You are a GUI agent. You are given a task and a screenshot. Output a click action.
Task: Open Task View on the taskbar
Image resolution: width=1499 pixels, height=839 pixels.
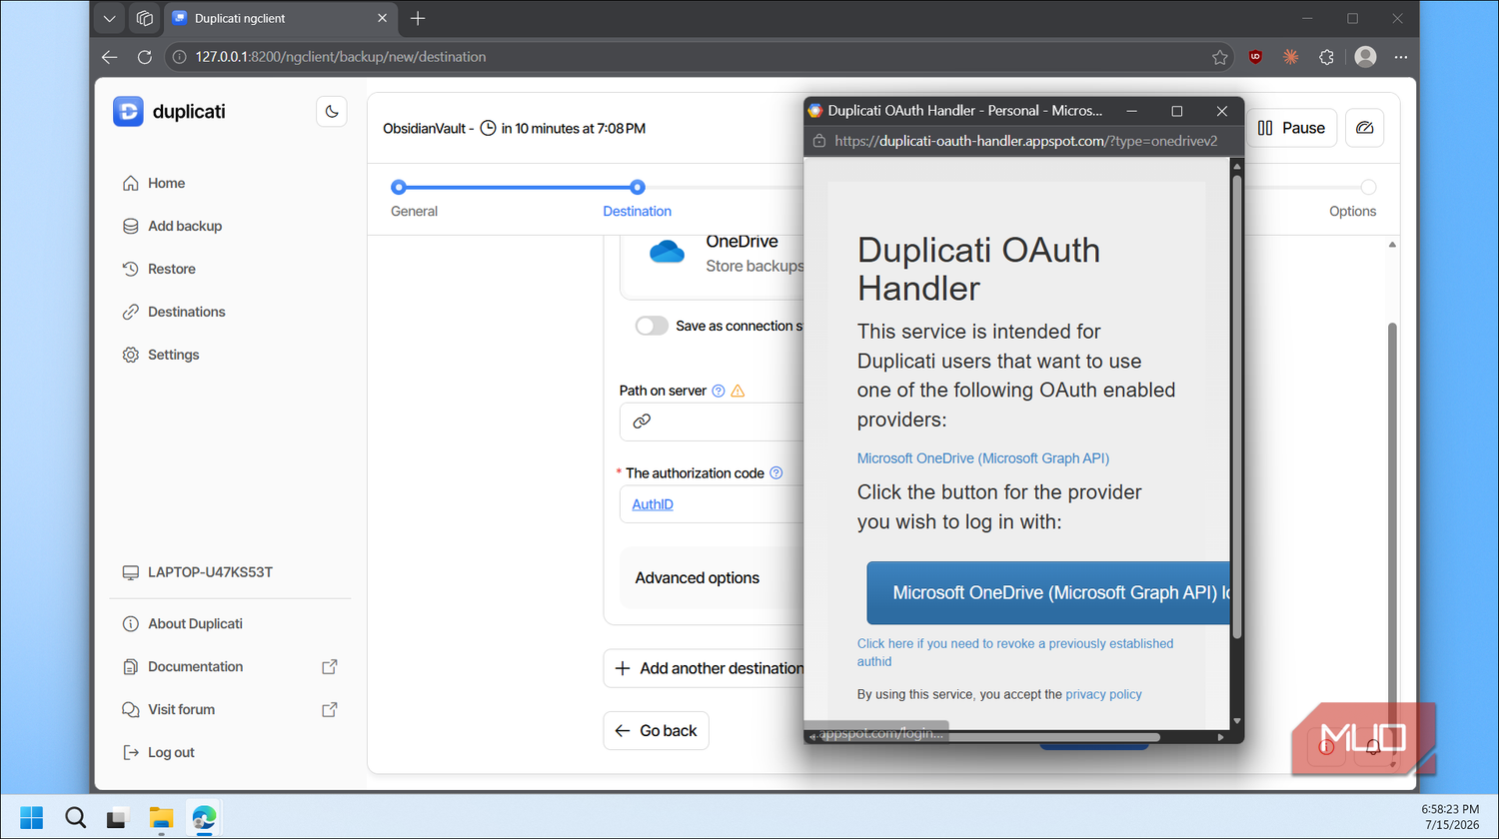pyautogui.click(x=118, y=818)
